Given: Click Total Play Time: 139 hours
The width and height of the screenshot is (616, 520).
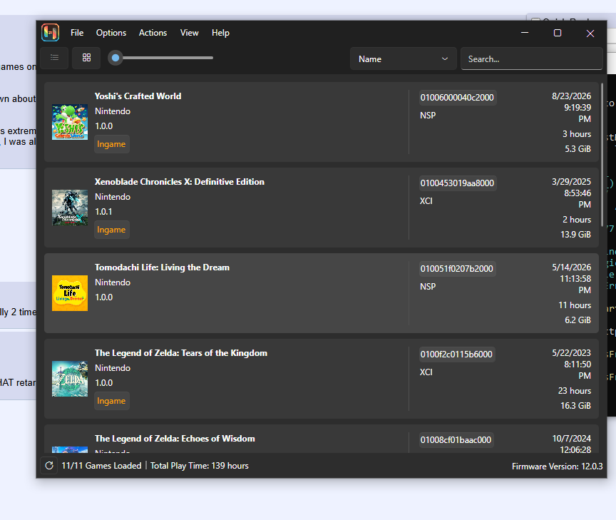Looking at the screenshot, I should pos(200,466).
